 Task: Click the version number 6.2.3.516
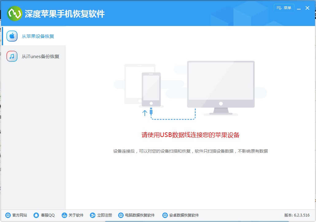302,215
